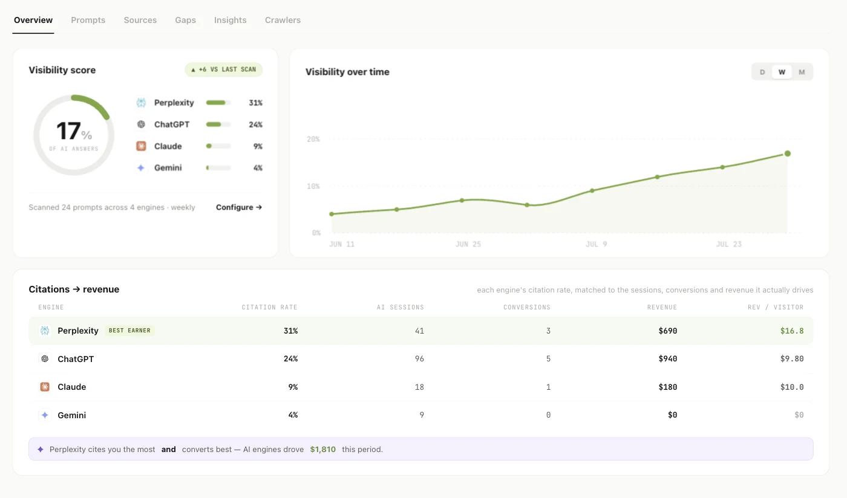The height and width of the screenshot is (498, 847).
Task: Open the Insights tab
Action: coord(231,20)
